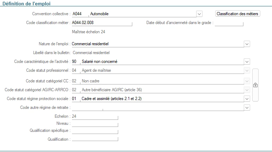Expand Code statut régime protection sociale list
The image size is (272, 152).
pyautogui.click(x=247, y=99)
